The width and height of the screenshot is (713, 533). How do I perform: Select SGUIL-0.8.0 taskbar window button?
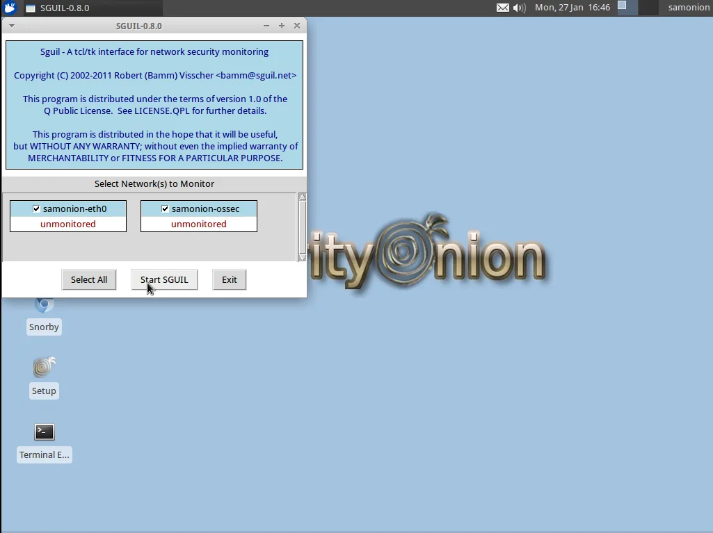93,8
